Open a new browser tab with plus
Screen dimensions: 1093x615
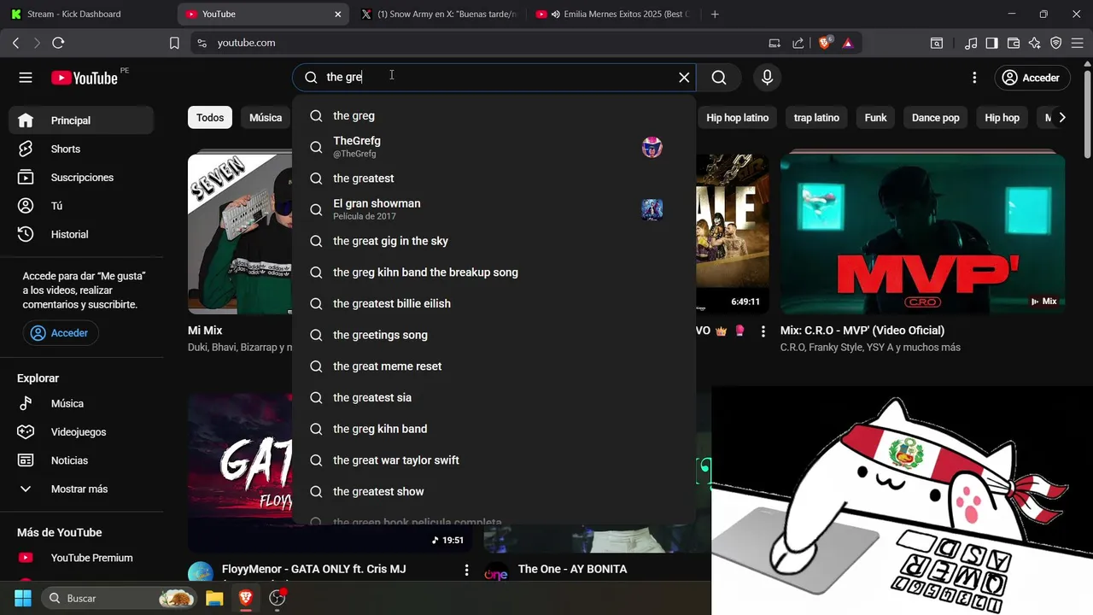tap(715, 14)
